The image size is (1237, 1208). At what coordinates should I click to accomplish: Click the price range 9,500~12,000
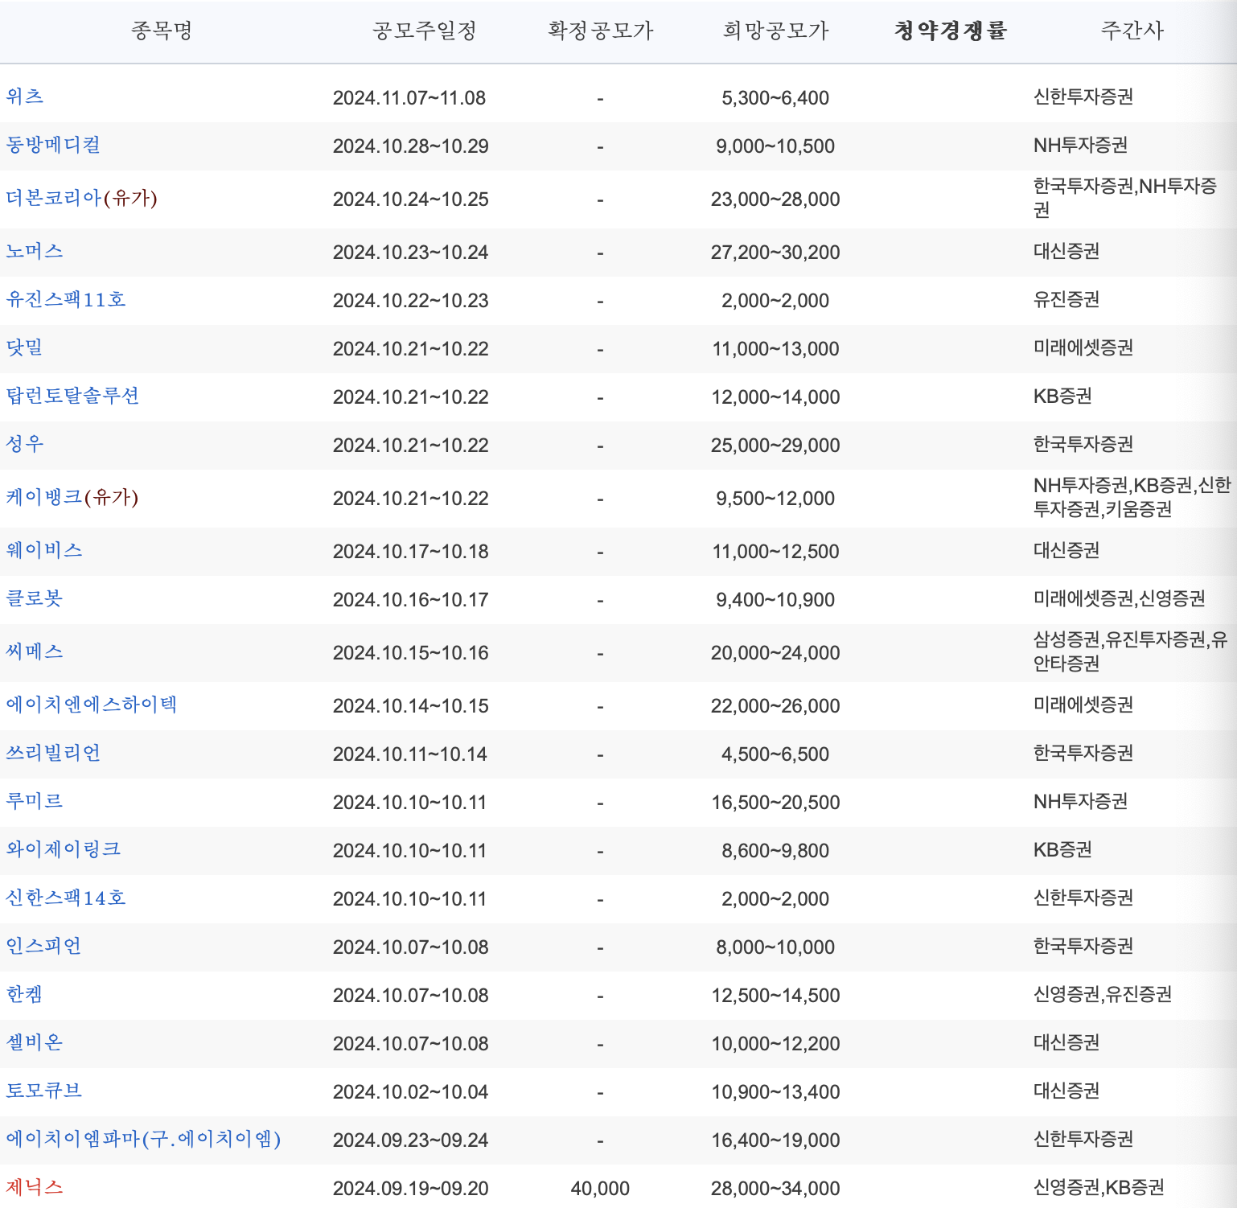pos(775,499)
